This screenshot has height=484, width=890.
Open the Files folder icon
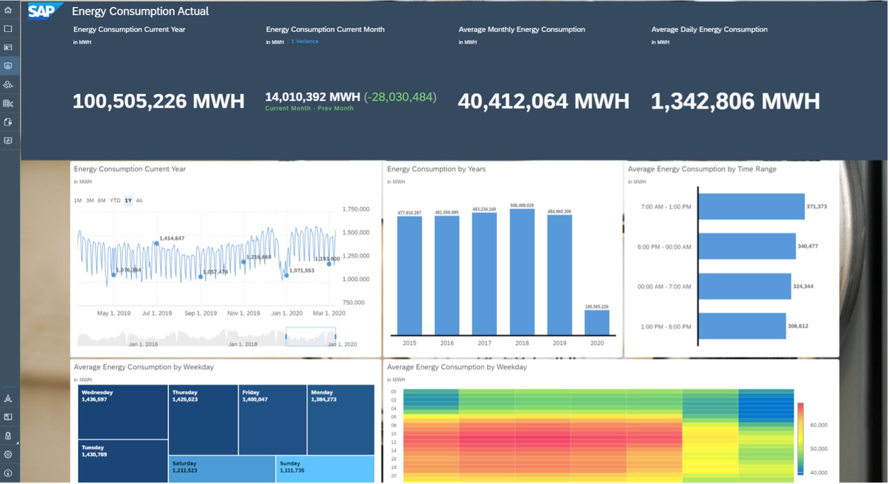(x=8, y=29)
